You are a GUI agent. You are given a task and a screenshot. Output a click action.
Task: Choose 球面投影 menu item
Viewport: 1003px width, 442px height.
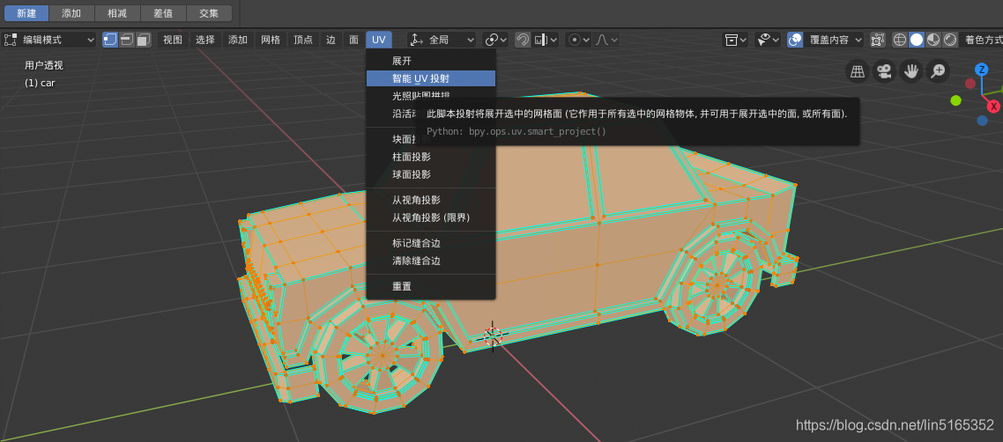pyautogui.click(x=431, y=174)
